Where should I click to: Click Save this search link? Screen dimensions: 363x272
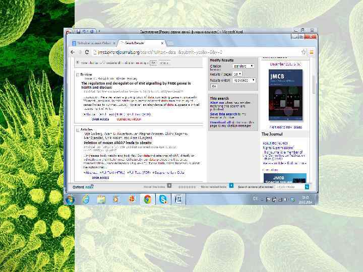[224, 114]
